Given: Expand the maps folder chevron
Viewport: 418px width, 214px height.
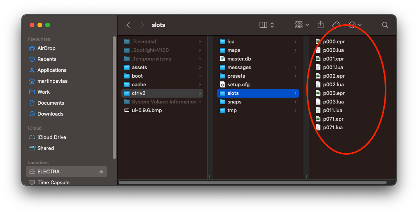Looking at the screenshot, I should [295, 50].
